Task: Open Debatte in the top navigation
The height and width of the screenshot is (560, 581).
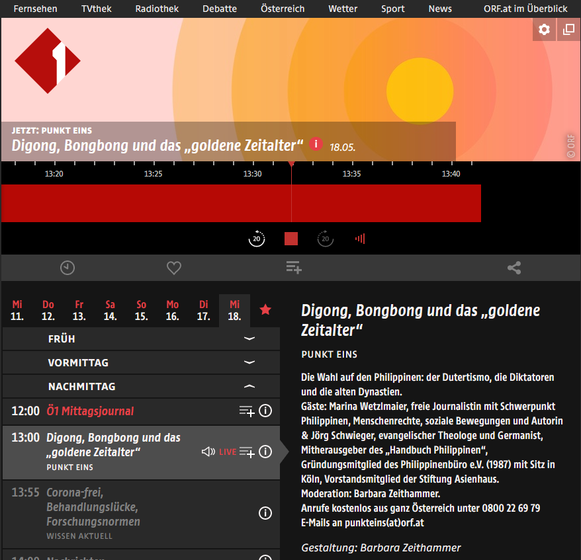Action: tap(220, 9)
